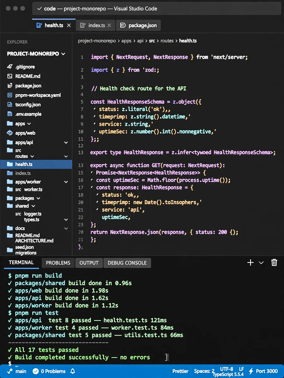
Task: Change indentation via Spaces: 2
Action: pyautogui.click(x=204, y=371)
